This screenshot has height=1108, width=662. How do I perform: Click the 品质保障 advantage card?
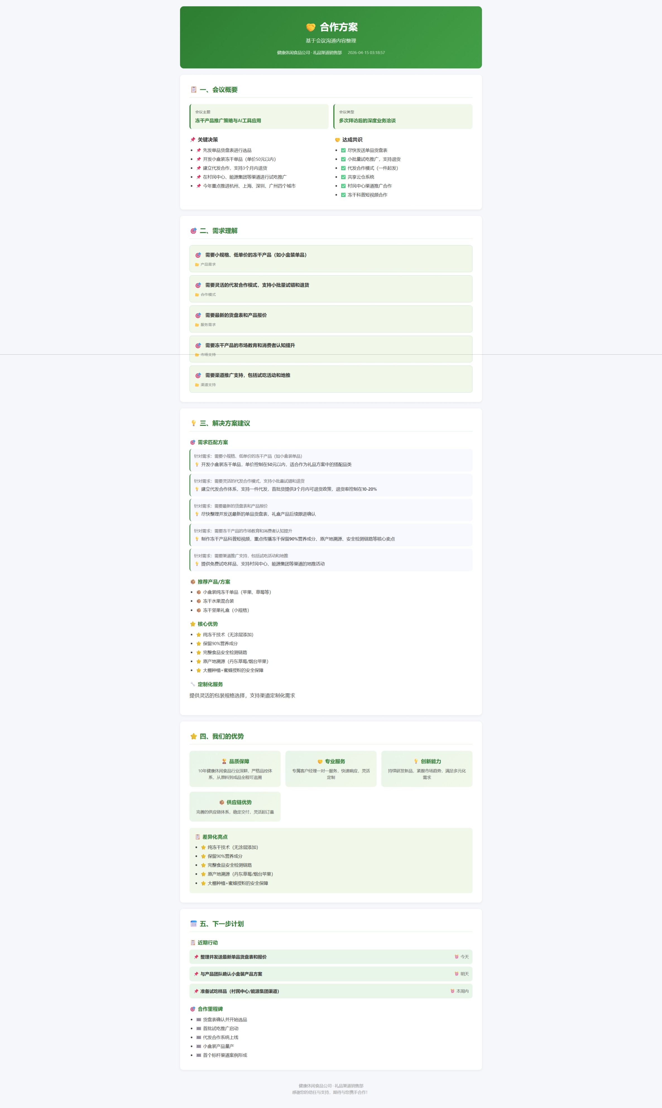(235, 768)
